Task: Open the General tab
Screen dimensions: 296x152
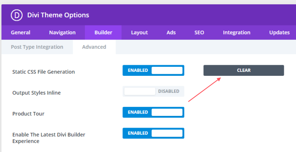Action: [21, 33]
